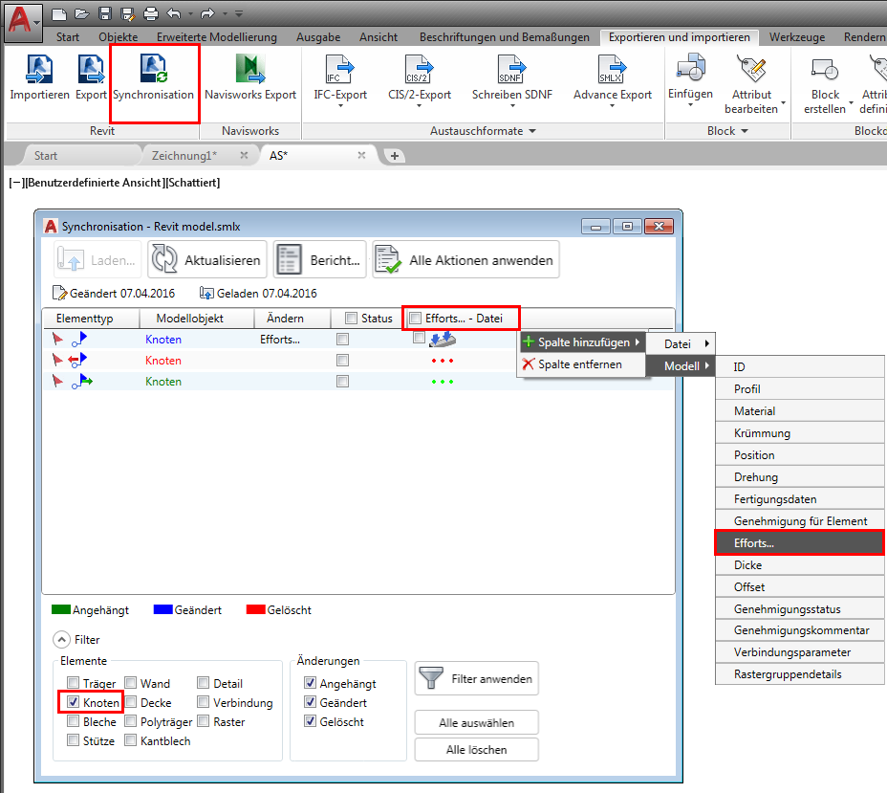
Task: Click the Importieren Revit icon
Action: click(x=39, y=69)
